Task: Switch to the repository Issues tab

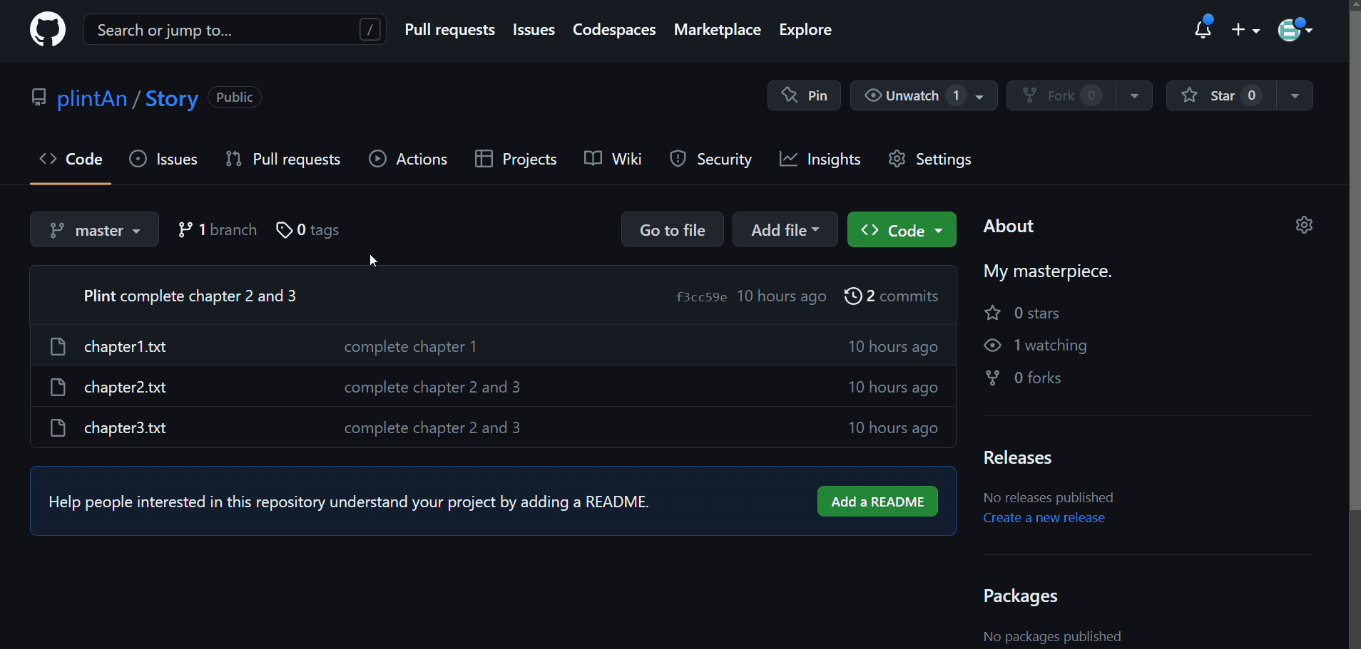Action: (x=163, y=159)
